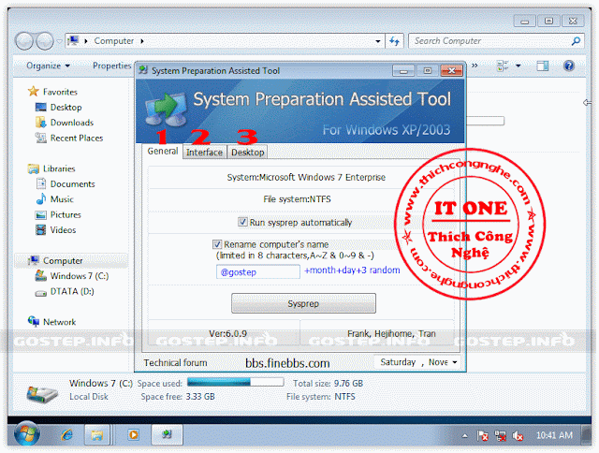Change view using the view icon
Viewport: 599px width, 453px height.
pyautogui.click(x=503, y=66)
